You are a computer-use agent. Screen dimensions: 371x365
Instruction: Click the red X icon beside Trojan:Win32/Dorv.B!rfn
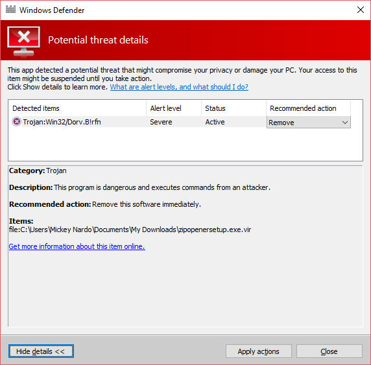point(17,122)
